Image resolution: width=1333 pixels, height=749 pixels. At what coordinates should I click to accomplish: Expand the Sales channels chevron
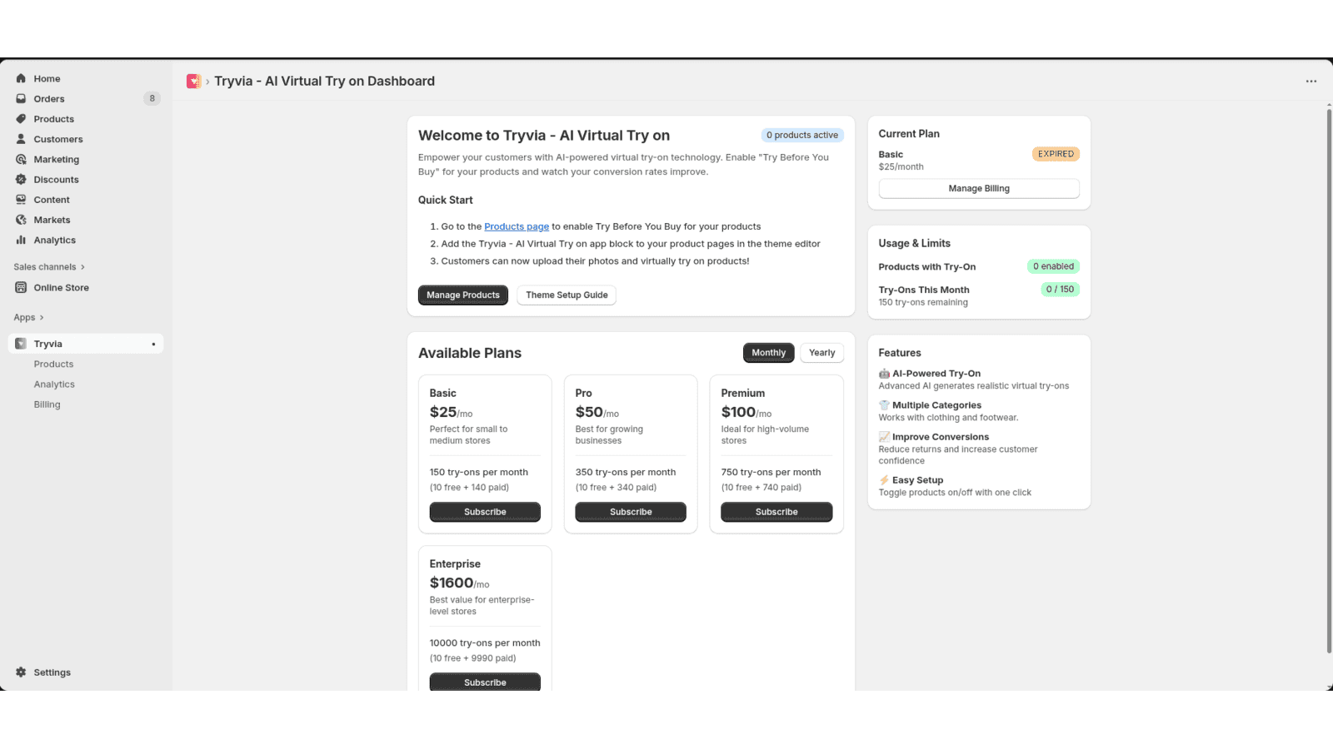82,267
